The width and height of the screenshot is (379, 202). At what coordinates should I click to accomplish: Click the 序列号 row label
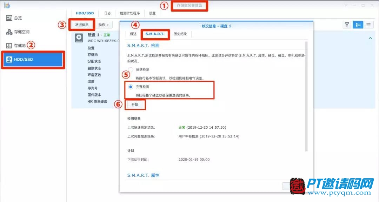click(x=93, y=88)
